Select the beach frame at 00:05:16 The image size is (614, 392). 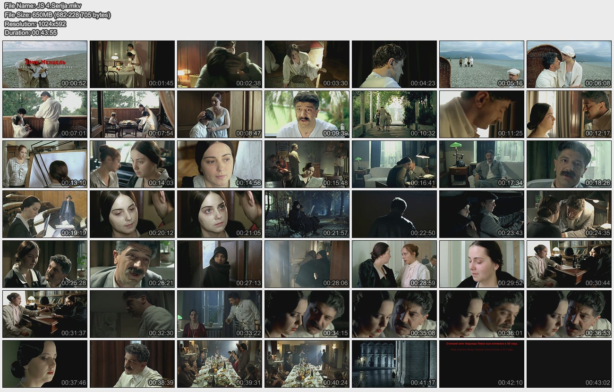pyautogui.click(x=481, y=64)
